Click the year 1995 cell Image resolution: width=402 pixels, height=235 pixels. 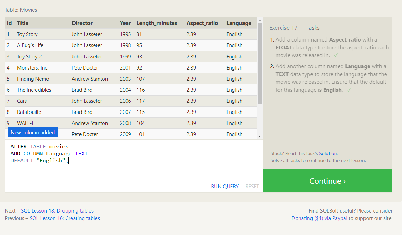(125, 34)
